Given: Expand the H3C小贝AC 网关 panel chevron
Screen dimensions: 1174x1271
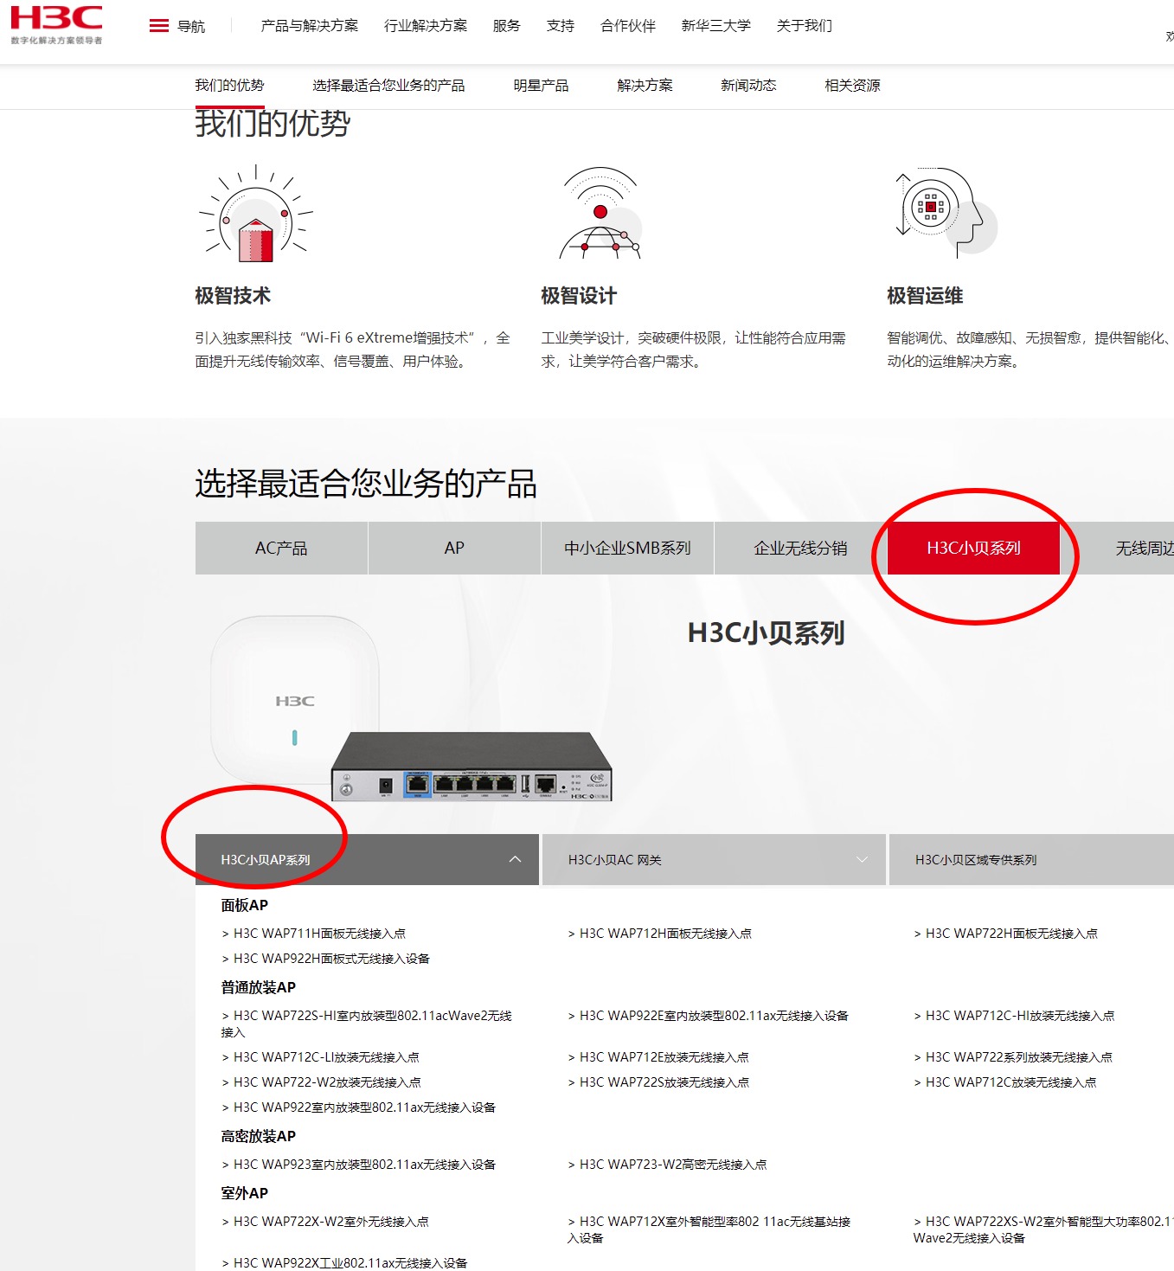Looking at the screenshot, I should (862, 859).
